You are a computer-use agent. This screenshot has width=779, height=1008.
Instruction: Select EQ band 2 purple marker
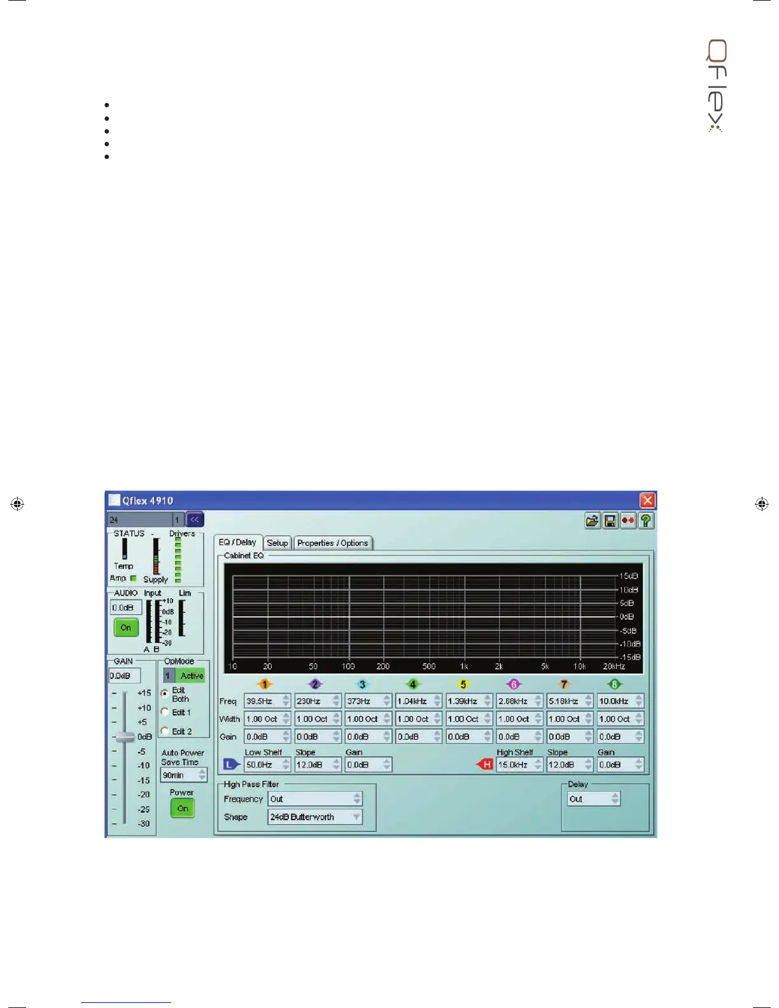point(315,684)
